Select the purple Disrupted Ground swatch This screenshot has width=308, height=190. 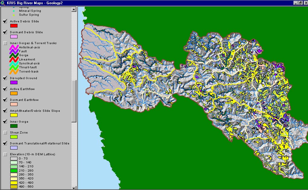14,82
